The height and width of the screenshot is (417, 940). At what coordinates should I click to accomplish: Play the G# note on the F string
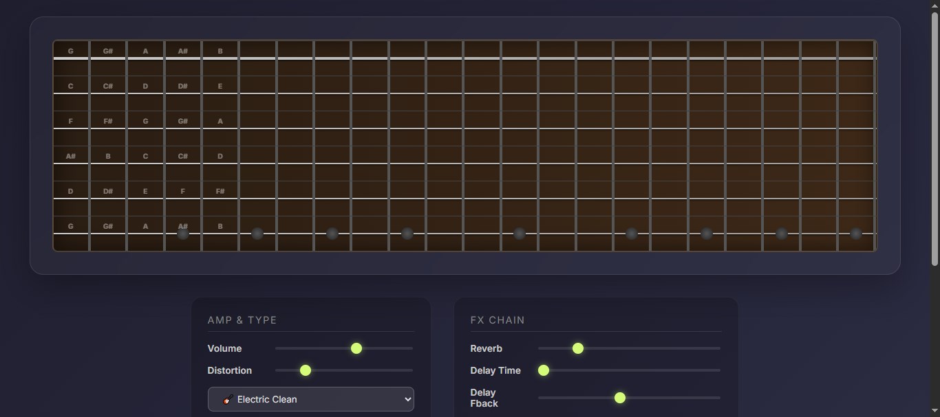tap(182, 121)
